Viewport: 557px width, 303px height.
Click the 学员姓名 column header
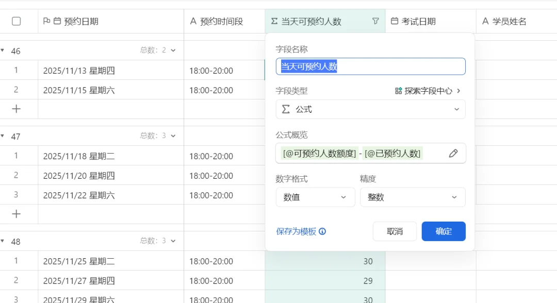(516, 21)
